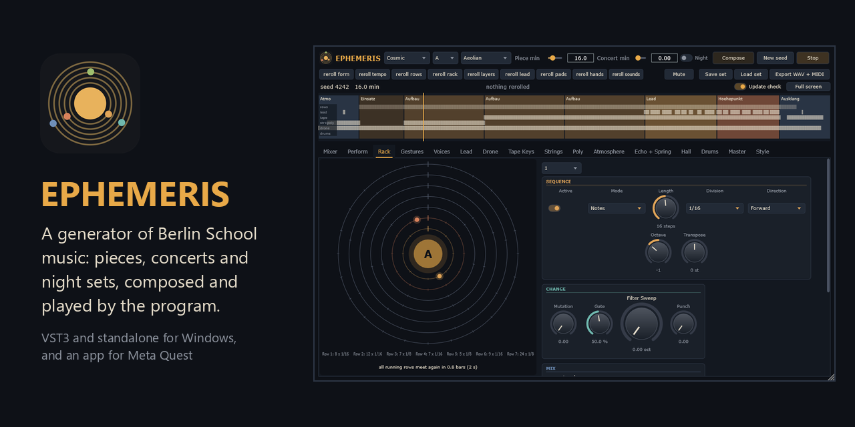Open the root key A dropdown
Viewport: 855px width, 427px height.
446,58
